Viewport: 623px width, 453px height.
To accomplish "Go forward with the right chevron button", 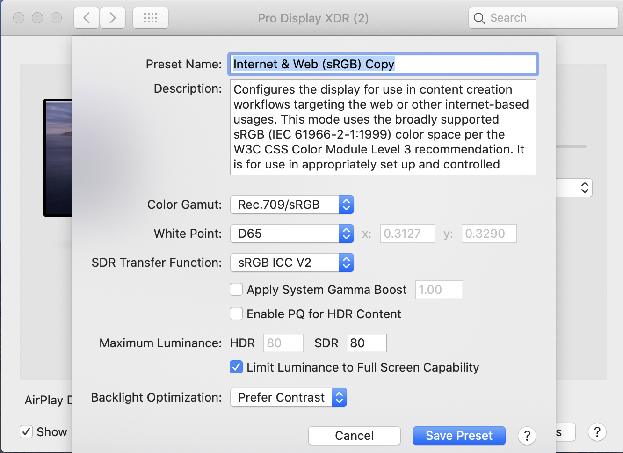I will tap(113, 18).
